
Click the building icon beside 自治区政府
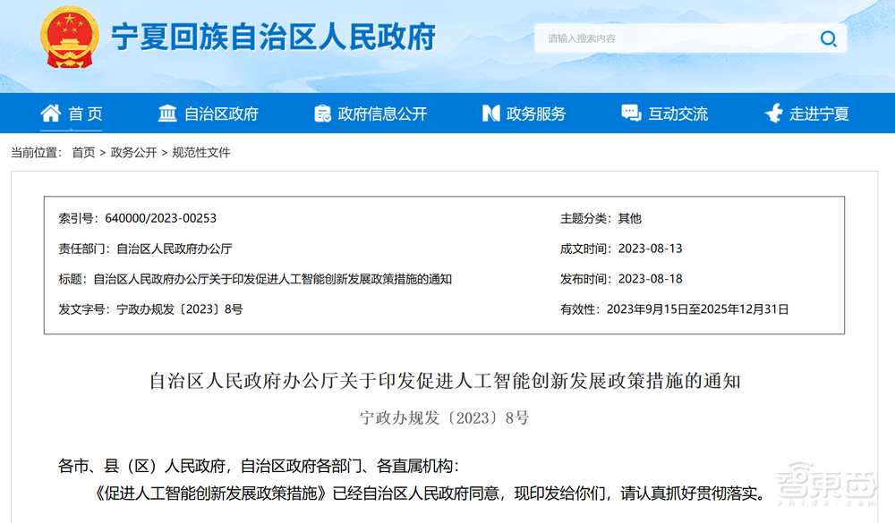click(167, 113)
